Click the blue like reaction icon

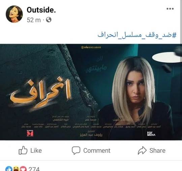click(x=9, y=169)
